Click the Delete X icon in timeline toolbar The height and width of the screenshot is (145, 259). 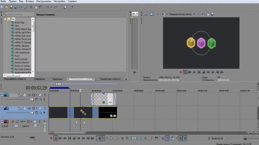pyautogui.click(x=122, y=138)
